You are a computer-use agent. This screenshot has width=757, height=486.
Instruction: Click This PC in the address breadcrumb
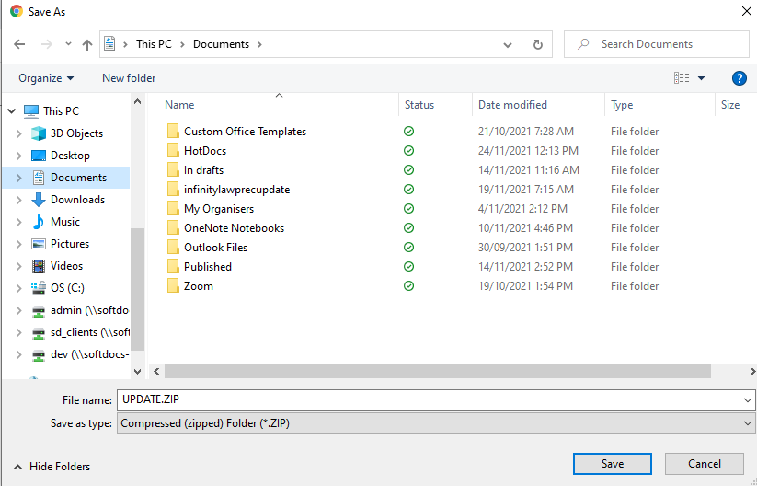(x=154, y=44)
